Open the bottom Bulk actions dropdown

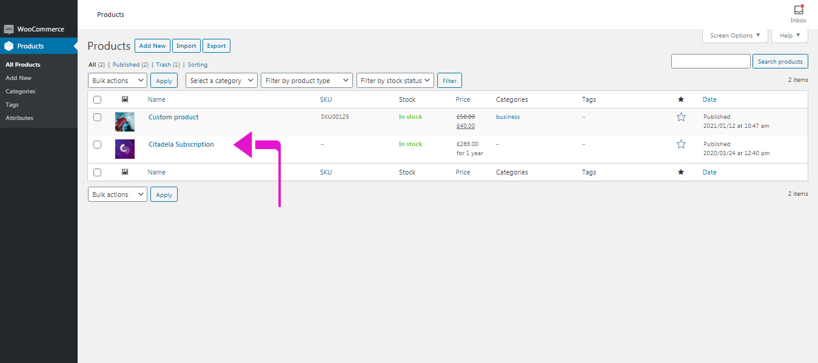coord(118,195)
